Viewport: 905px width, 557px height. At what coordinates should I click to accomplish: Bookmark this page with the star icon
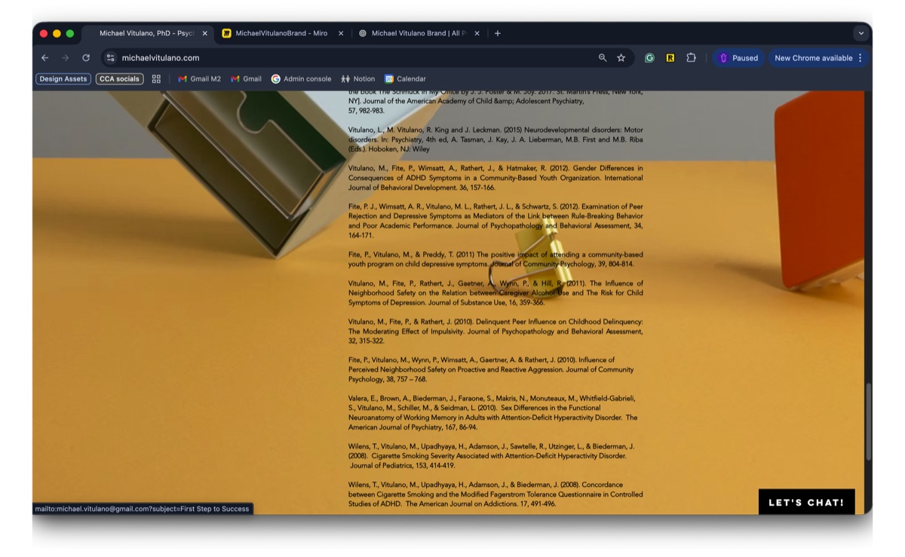pos(621,58)
